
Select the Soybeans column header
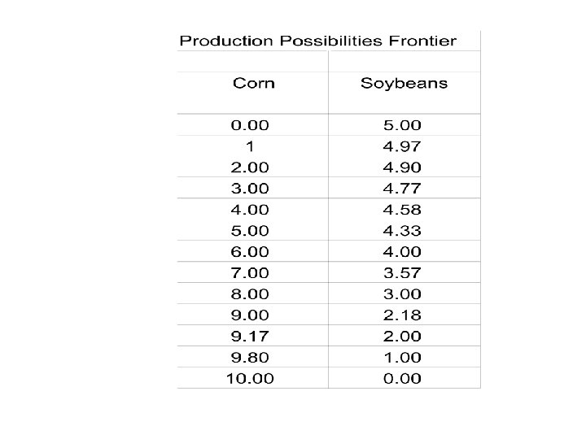coord(404,83)
